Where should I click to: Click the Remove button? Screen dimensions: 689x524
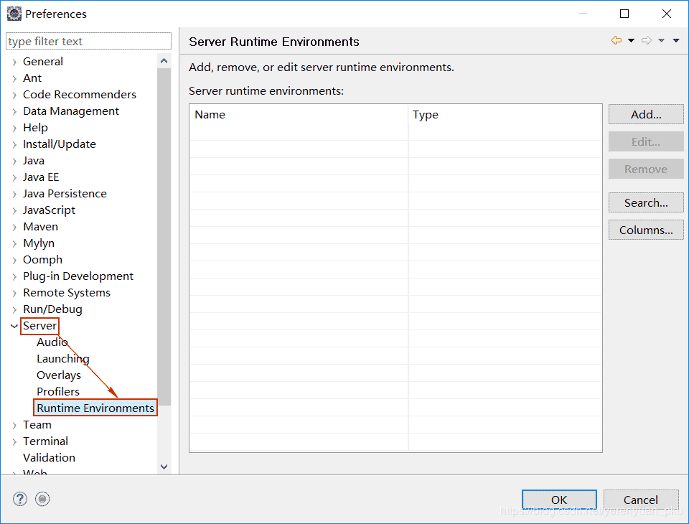point(646,169)
